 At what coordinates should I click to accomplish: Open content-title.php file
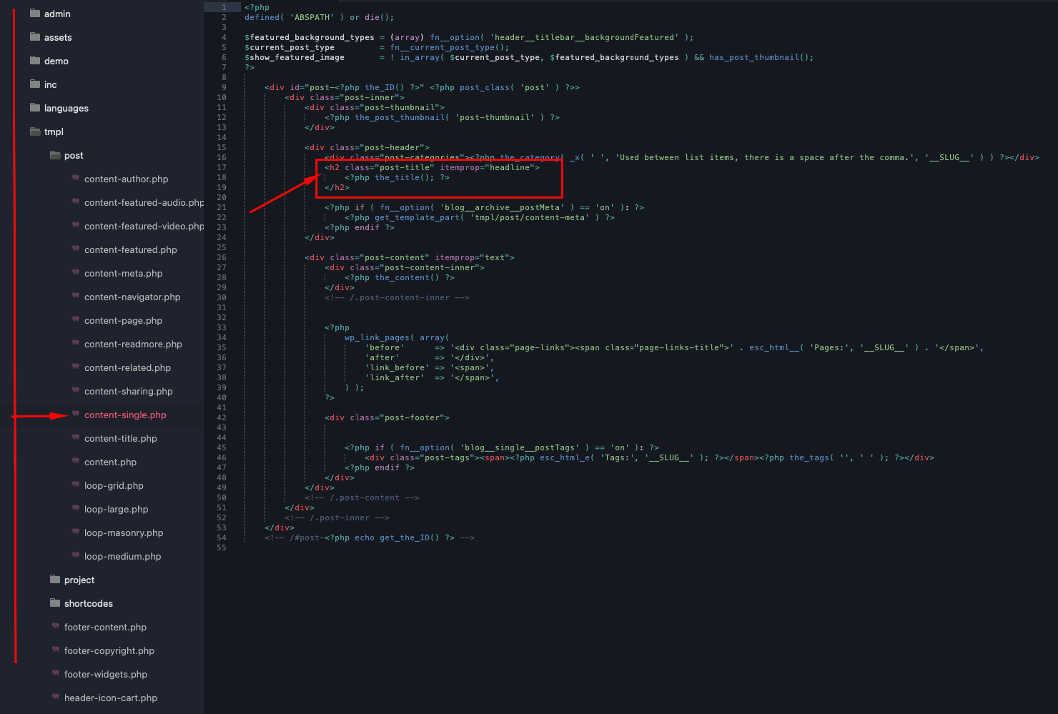click(x=121, y=438)
